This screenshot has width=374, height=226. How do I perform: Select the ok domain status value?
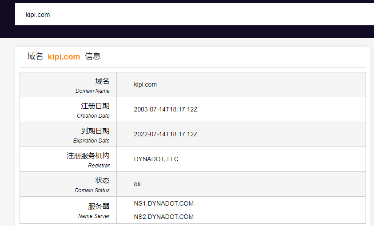click(137, 184)
